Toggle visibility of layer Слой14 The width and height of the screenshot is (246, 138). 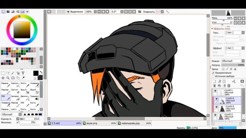coord(216,99)
